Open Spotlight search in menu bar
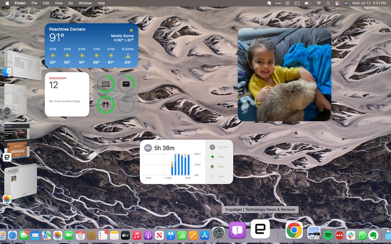 pyautogui.click(x=328, y=3)
